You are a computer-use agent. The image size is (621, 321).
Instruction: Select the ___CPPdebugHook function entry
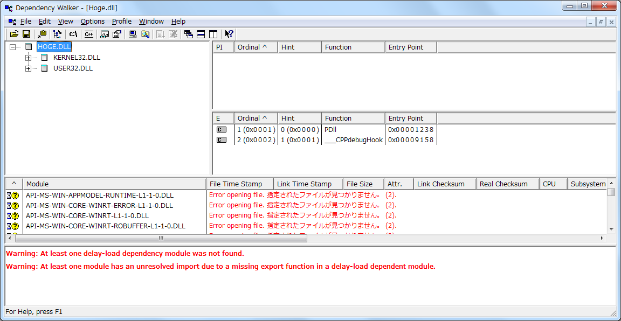[354, 139]
